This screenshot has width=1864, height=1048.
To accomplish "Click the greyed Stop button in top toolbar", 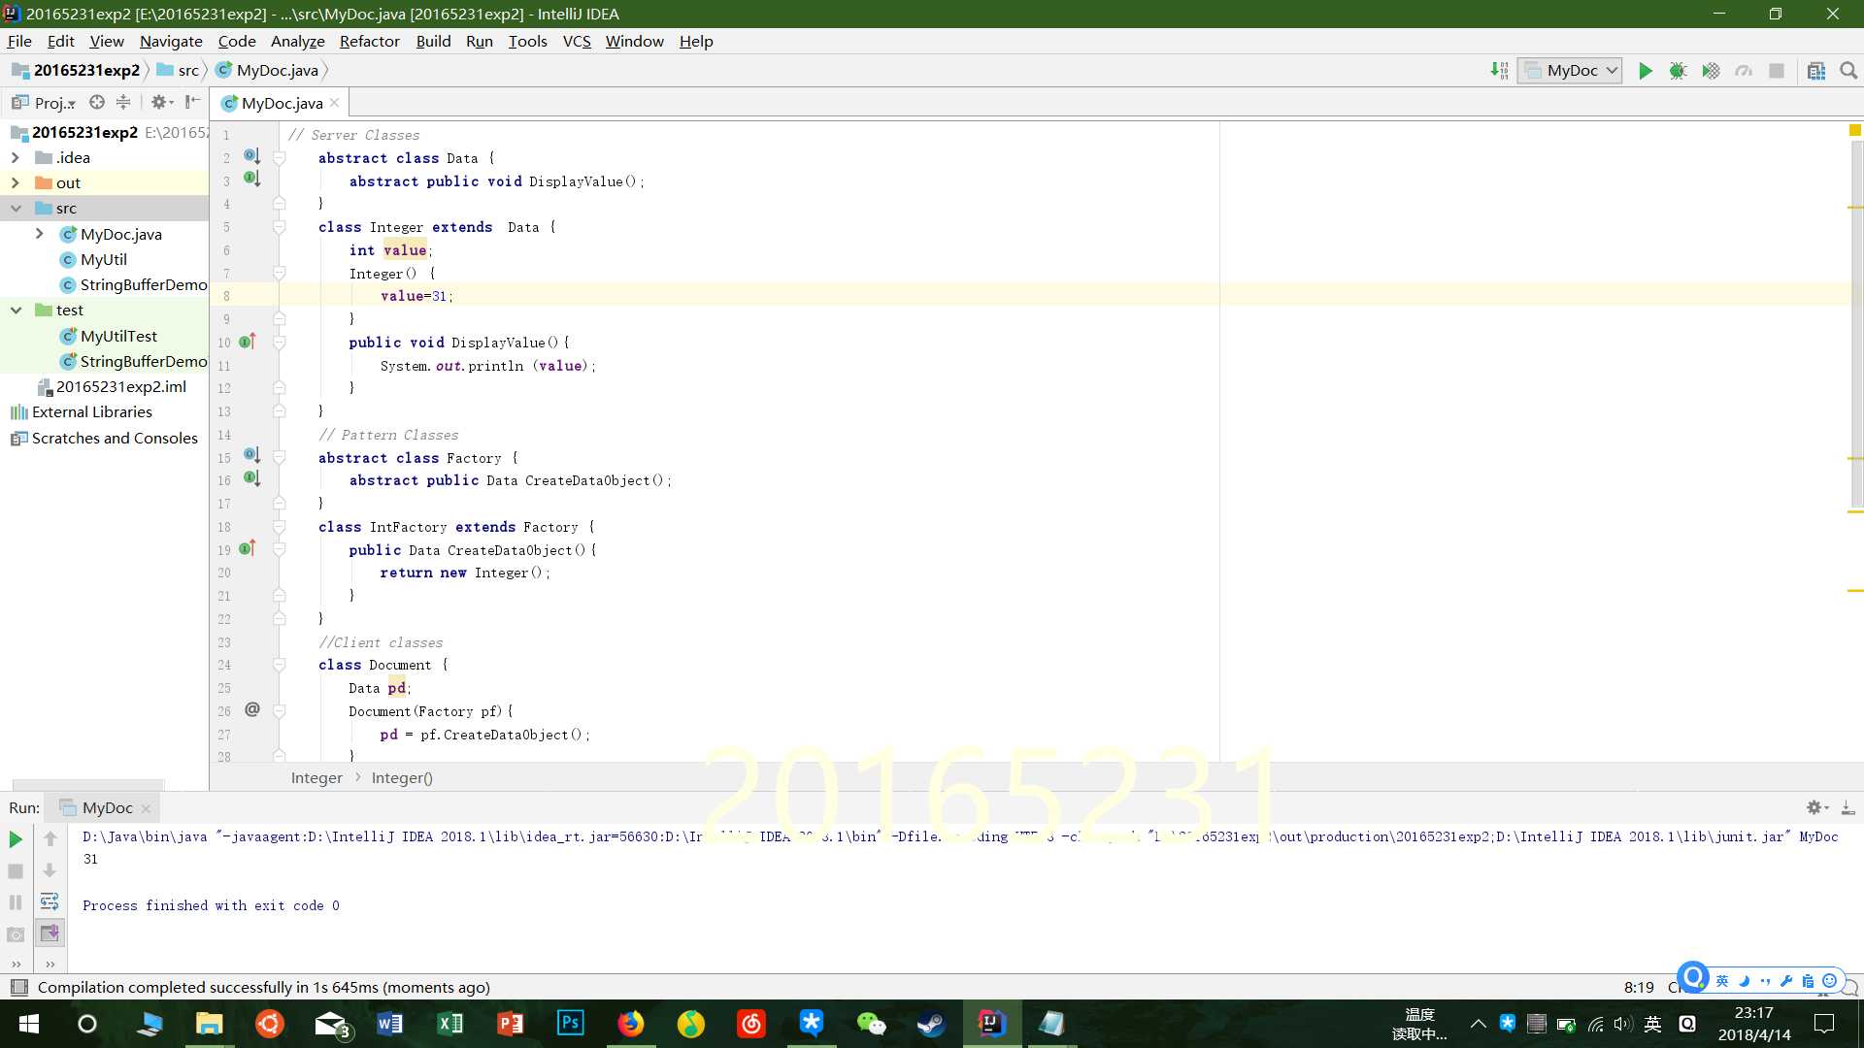I will 1777,71.
